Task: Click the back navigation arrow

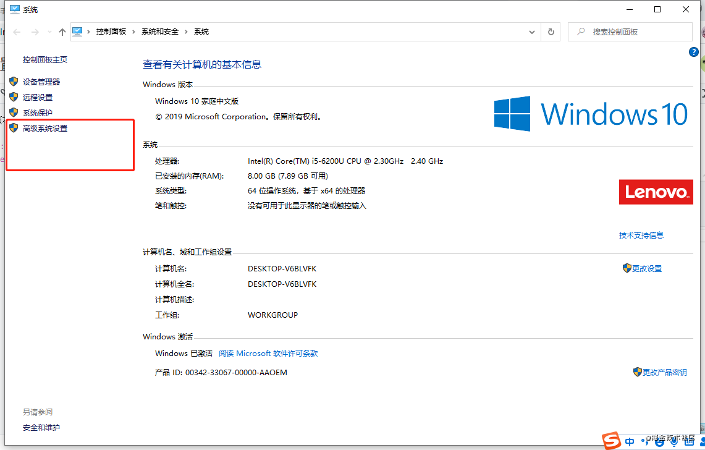Action: tap(17, 32)
